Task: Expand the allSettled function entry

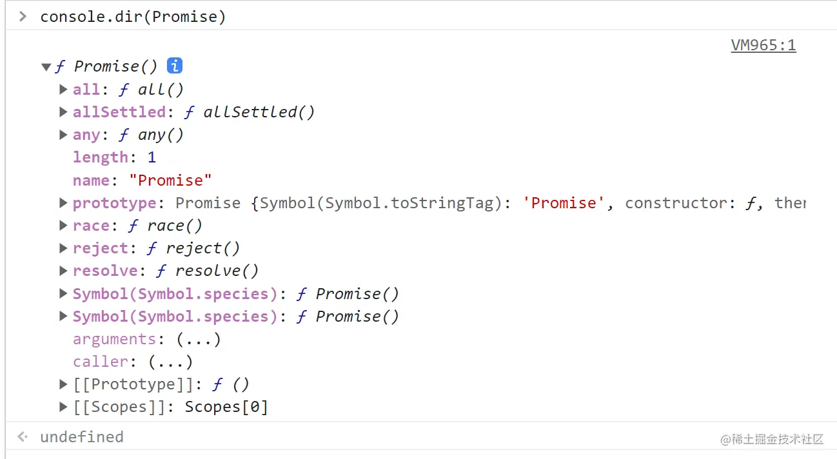Action: (x=63, y=112)
